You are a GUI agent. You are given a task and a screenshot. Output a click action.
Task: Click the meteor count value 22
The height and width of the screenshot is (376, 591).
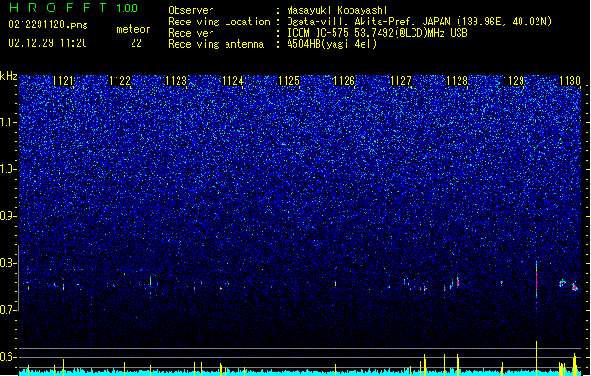(136, 43)
